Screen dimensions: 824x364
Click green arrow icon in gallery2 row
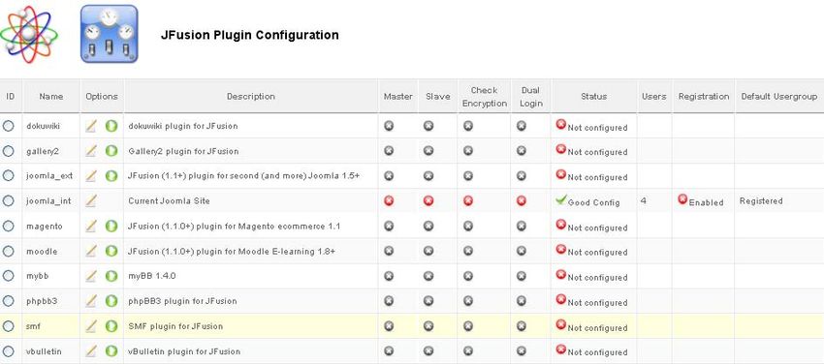[111, 150]
